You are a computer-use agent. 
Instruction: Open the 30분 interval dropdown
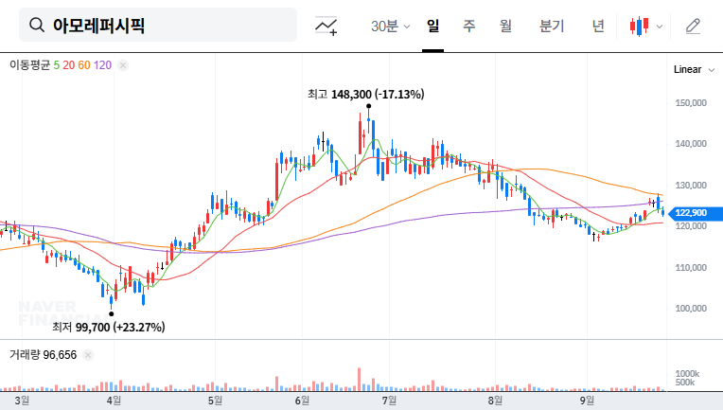tap(390, 27)
